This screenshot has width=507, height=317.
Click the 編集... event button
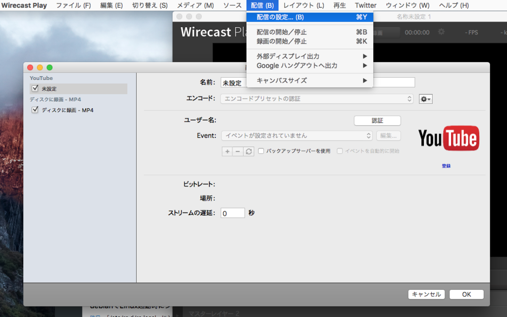[388, 136]
